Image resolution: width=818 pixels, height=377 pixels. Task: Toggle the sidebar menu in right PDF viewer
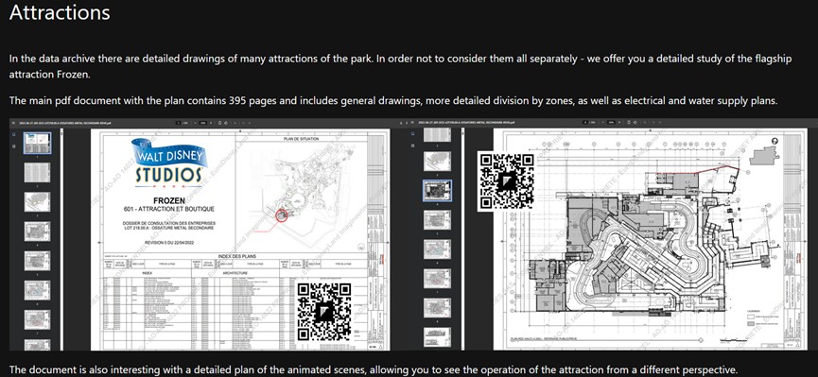point(412,122)
